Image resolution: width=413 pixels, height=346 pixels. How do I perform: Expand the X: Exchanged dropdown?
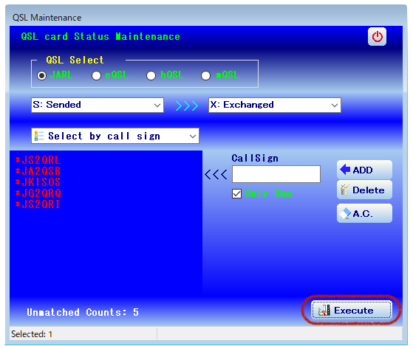point(275,105)
